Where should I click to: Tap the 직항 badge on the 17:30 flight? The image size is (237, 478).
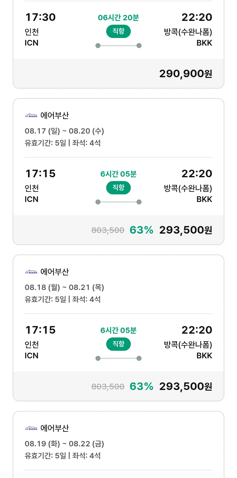coord(118,31)
